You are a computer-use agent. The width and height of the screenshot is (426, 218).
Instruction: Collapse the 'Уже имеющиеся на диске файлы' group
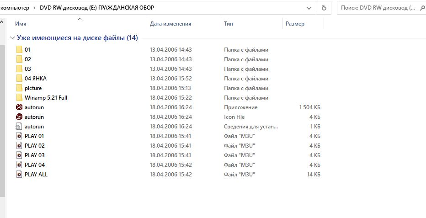(12, 38)
